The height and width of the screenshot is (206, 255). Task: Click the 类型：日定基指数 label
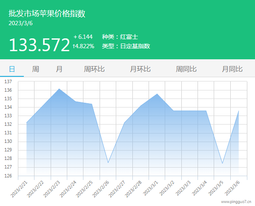(x=126, y=46)
